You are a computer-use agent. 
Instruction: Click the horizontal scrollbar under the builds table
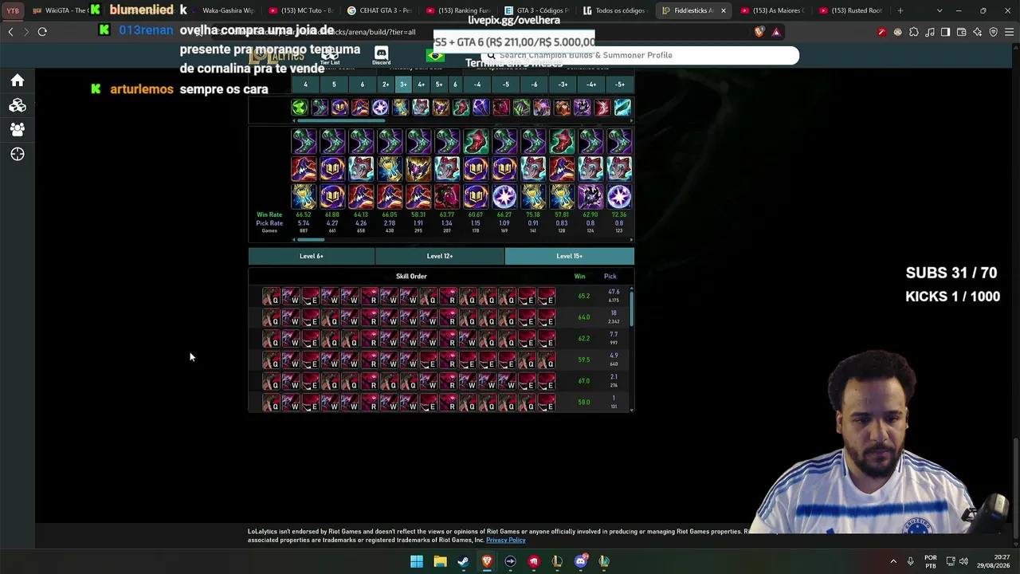tap(312, 239)
